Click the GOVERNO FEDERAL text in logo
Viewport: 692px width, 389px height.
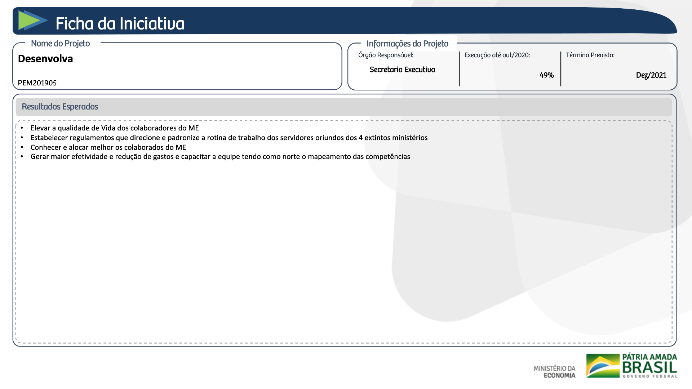[x=650, y=376]
